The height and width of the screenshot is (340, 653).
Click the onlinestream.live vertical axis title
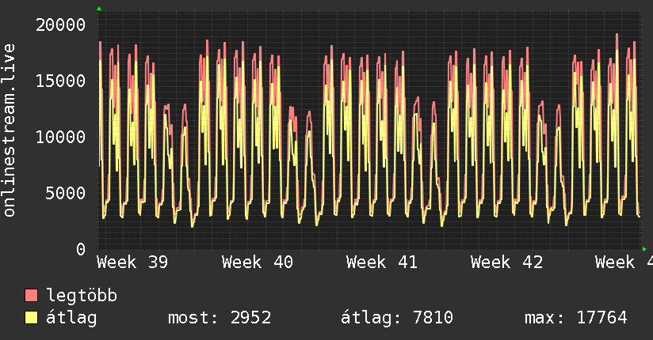click(x=10, y=130)
